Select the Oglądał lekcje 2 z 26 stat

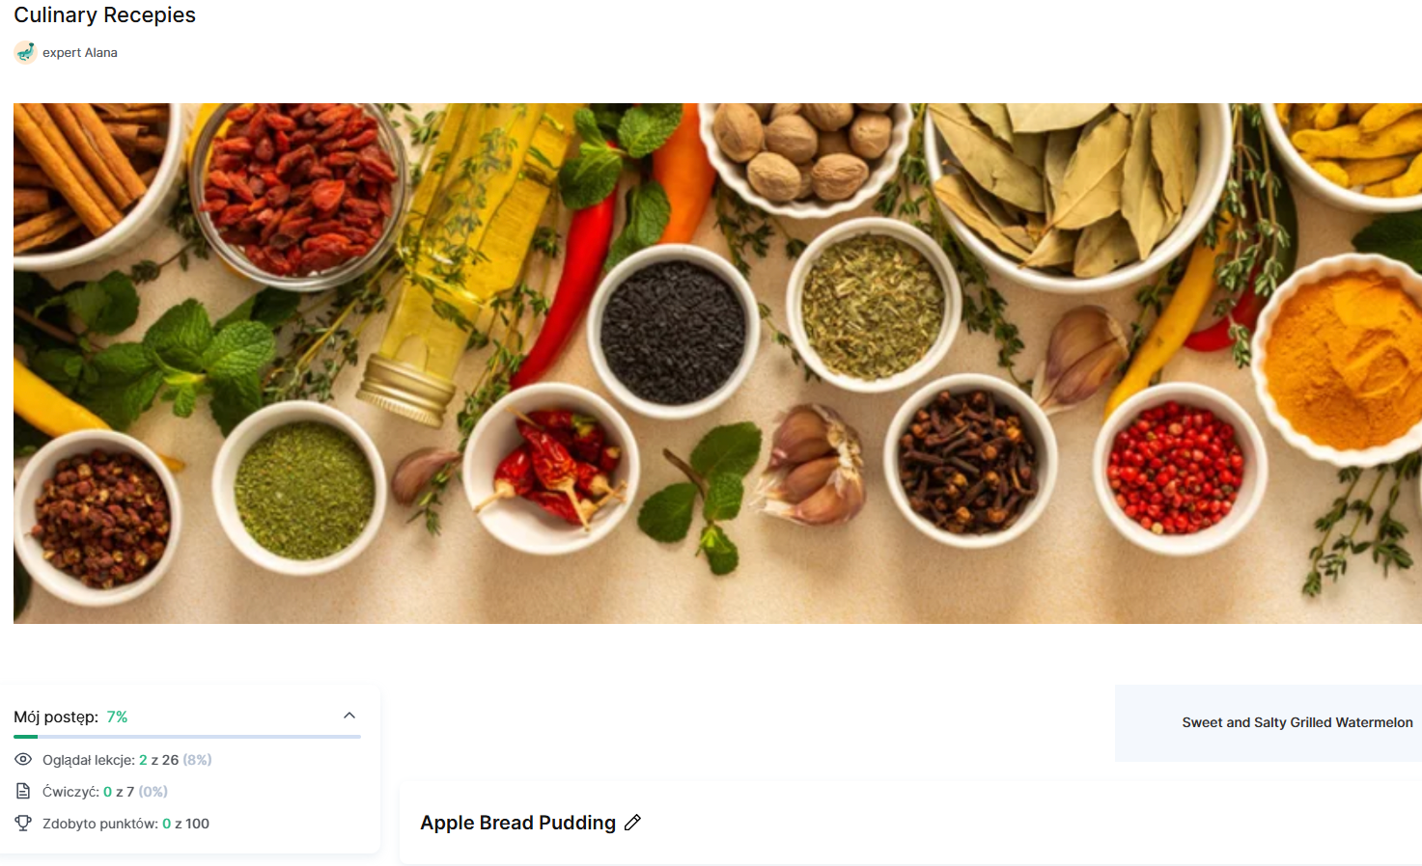click(126, 760)
